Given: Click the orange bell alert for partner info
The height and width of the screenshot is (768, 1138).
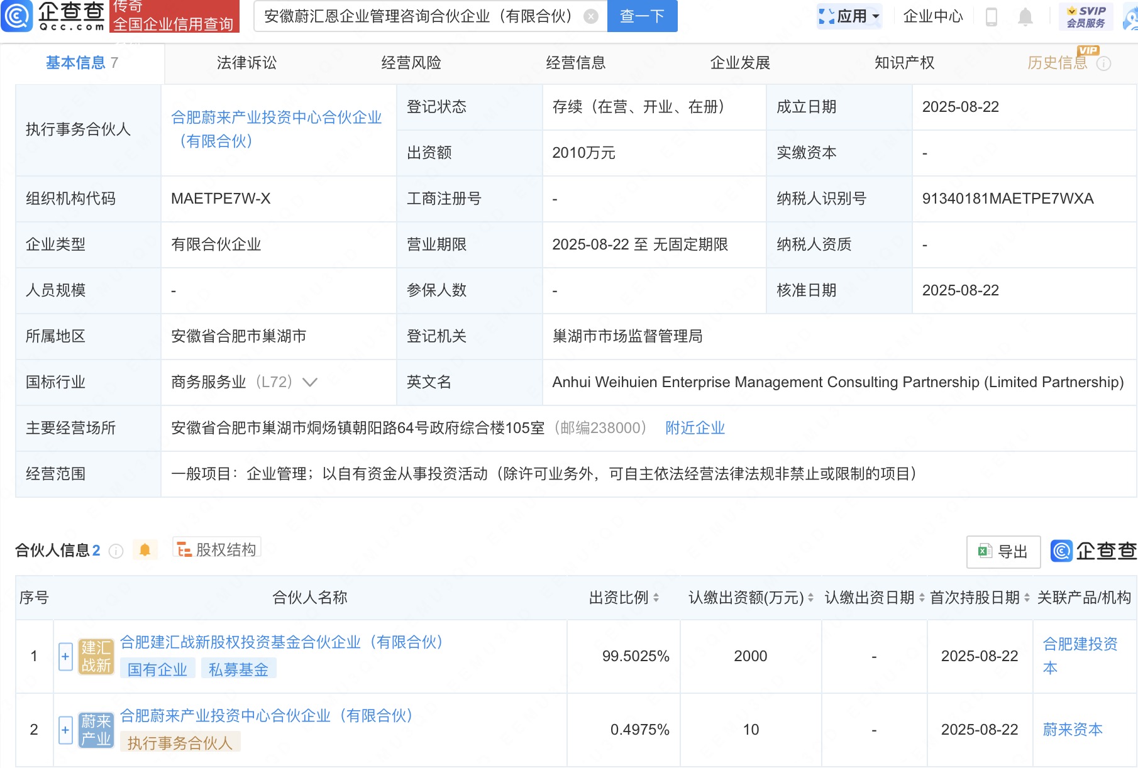Looking at the screenshot, I should (x=145, y=551).
